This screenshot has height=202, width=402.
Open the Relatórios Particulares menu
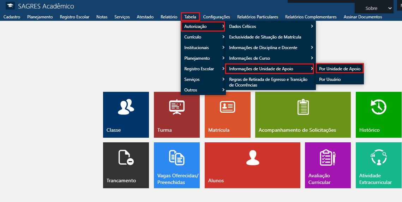tap(258, 17)
